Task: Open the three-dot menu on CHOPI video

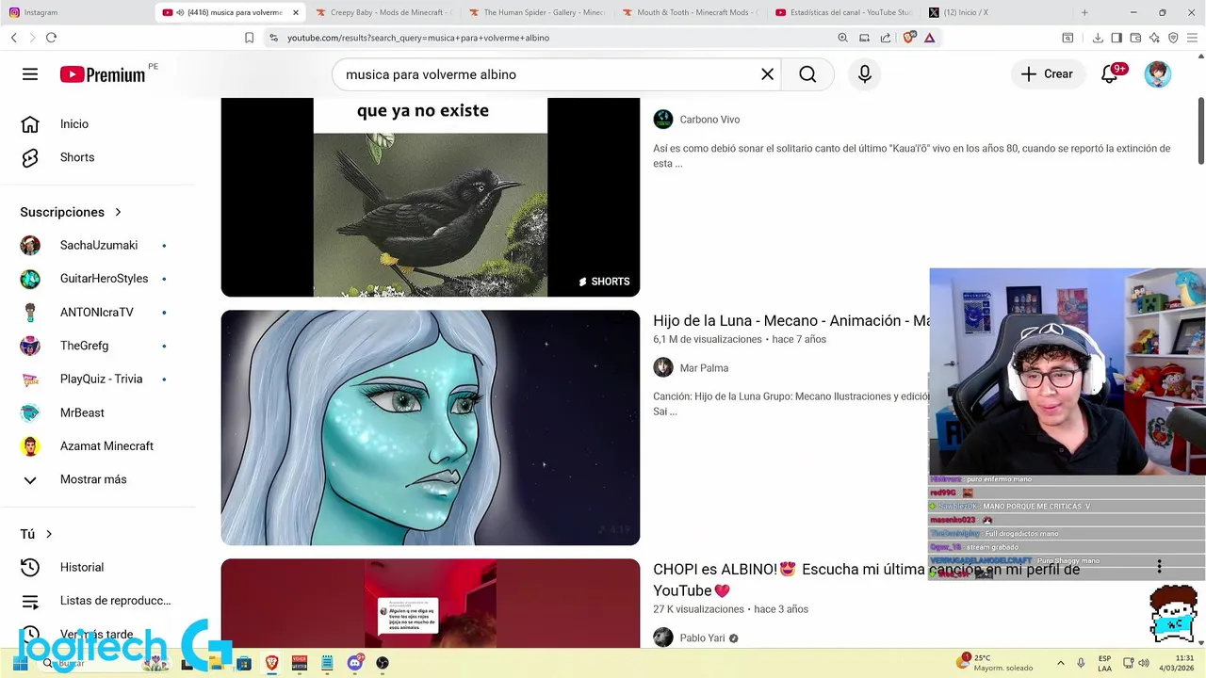Action: [x=1159, y=567]
